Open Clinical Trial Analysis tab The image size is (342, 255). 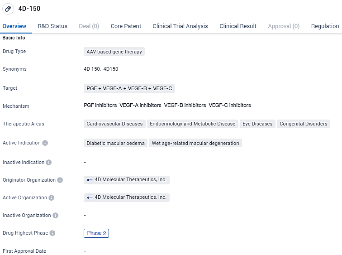tap(180, 26)
